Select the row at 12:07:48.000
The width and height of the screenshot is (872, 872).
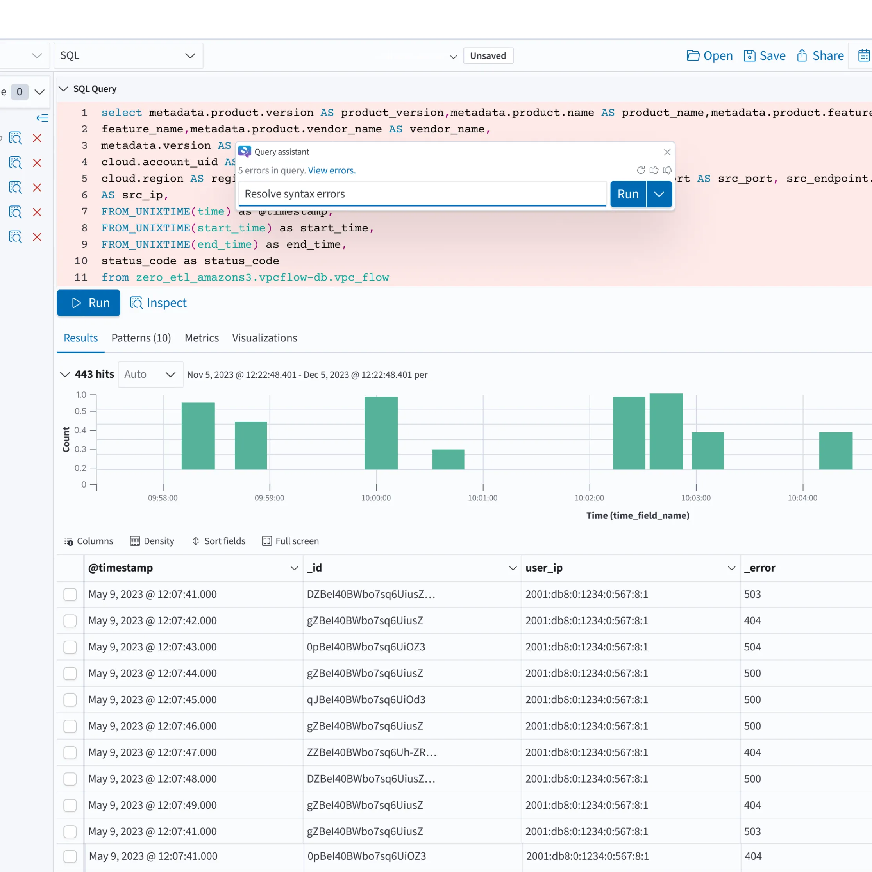point(70,779)
